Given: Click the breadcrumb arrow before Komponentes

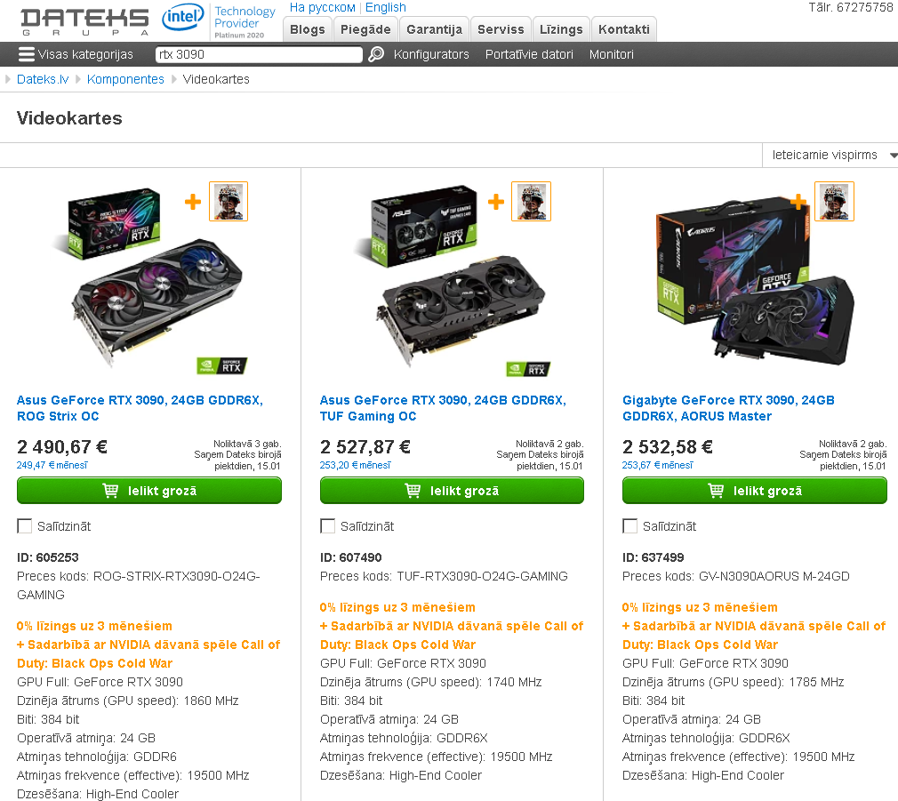Looking at the screenshot, I should click(x=78, y=79).
